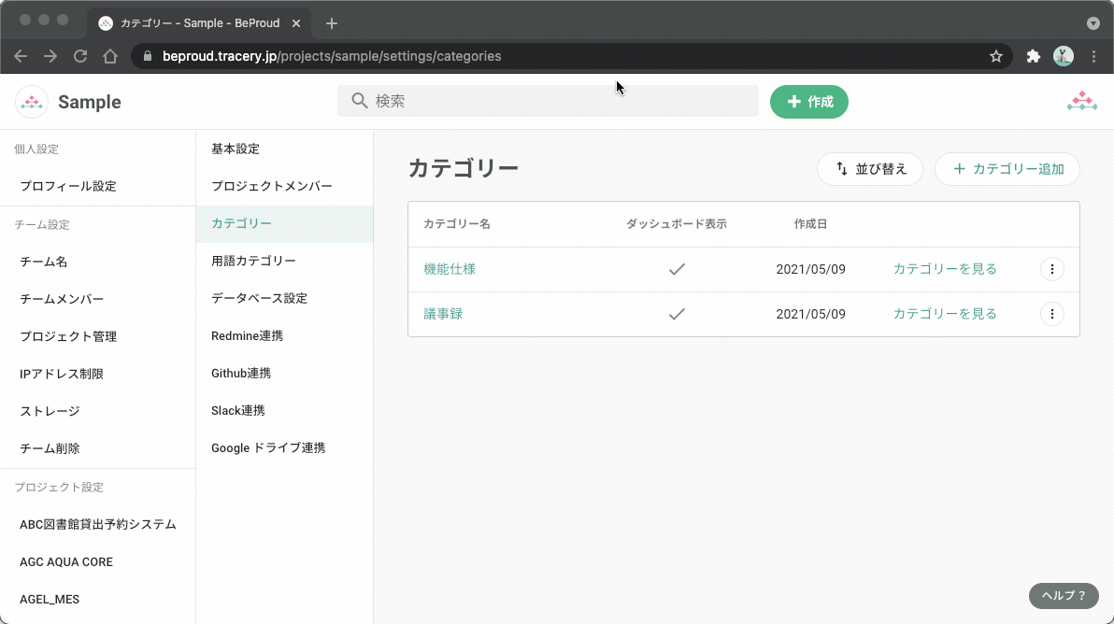1114x624 pixels.
Task: Click inside the 検索 search field
Action: 548,100
